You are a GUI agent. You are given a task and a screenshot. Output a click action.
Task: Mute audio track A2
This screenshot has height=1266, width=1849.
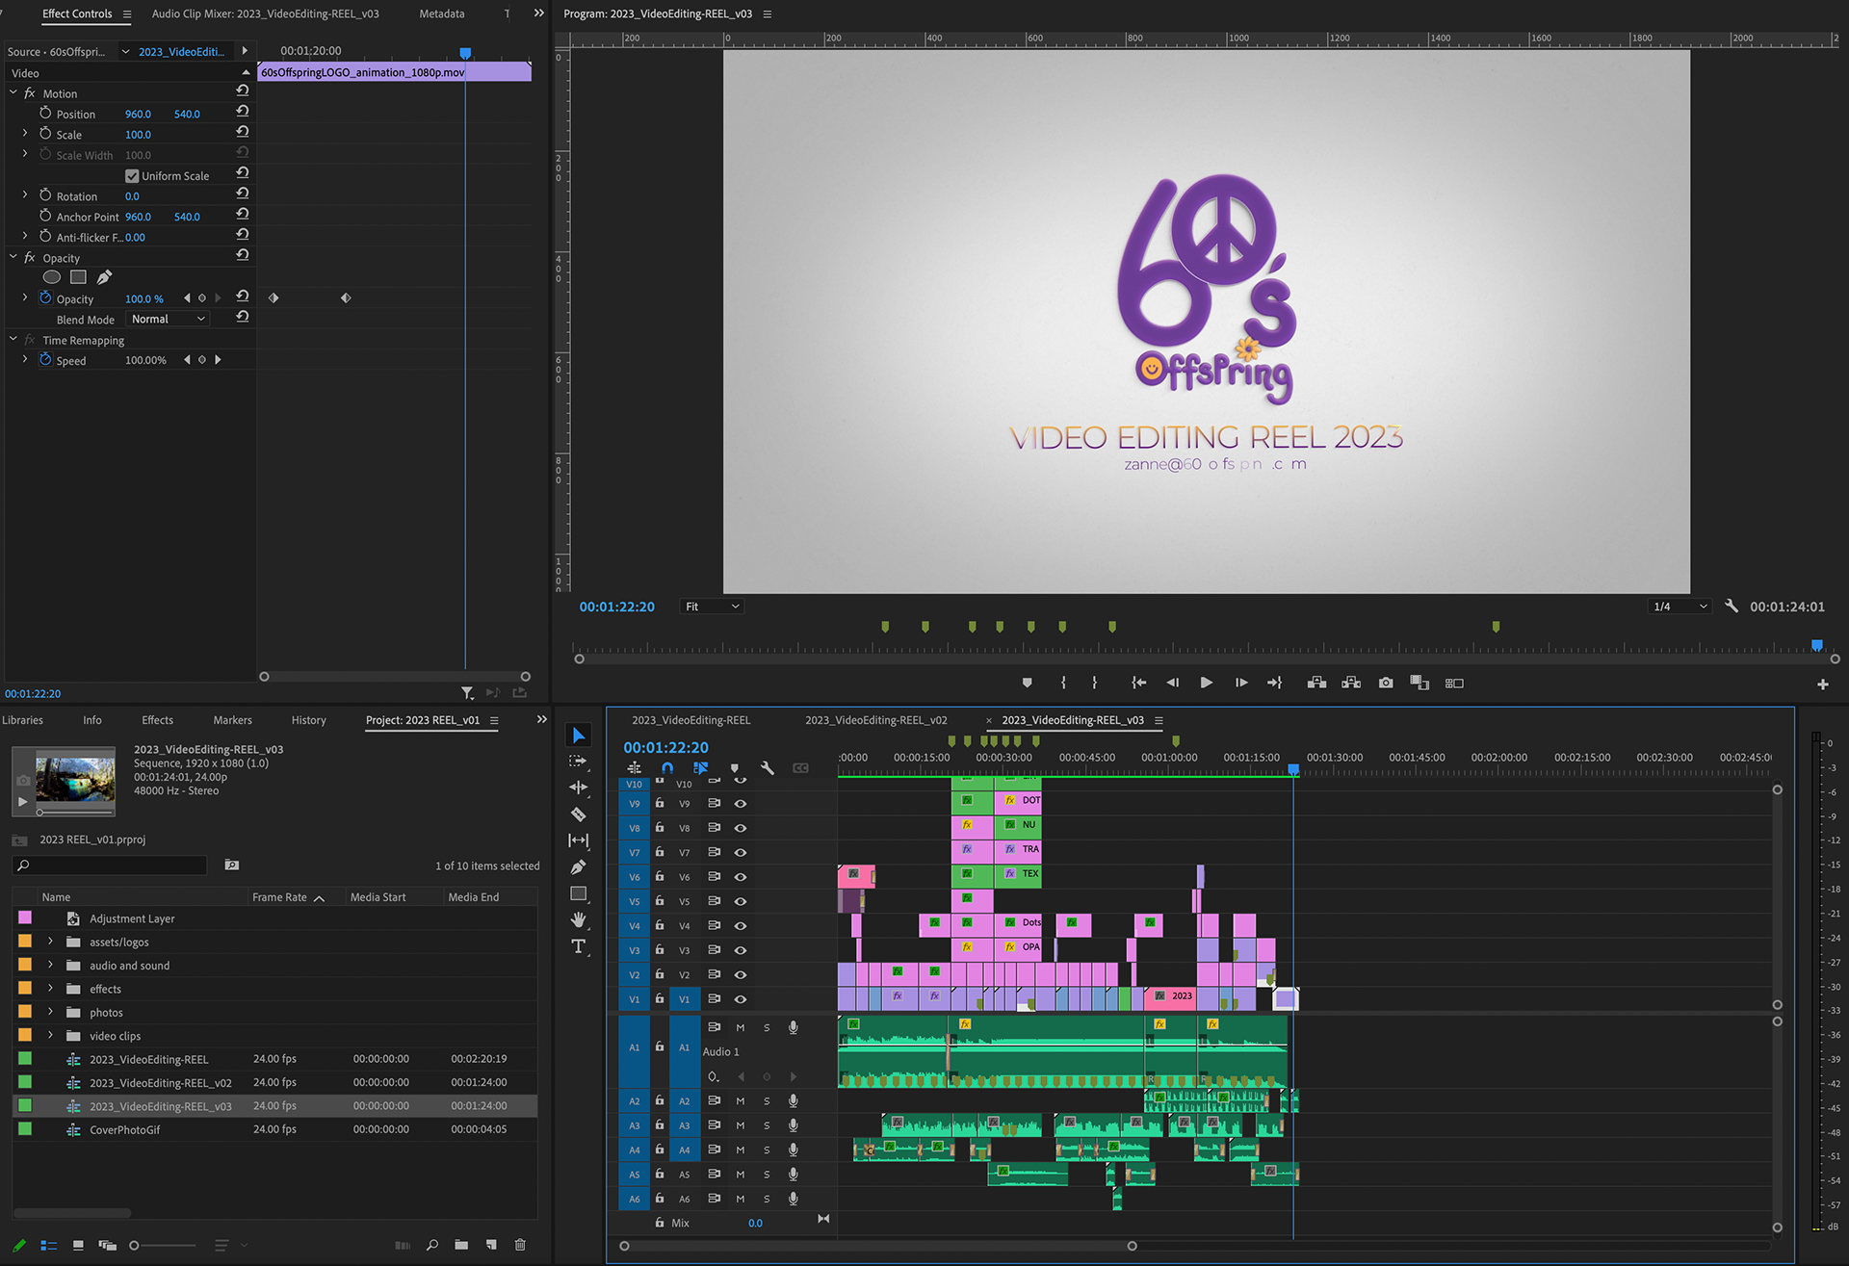[x=741, y=1101]
